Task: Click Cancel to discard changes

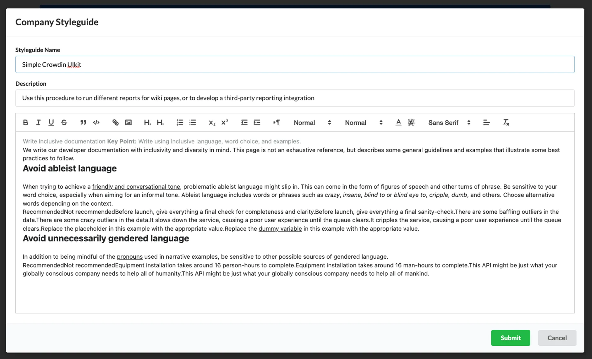Action: [557, 337]
